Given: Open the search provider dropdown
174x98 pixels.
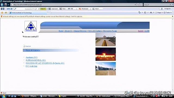Looking at the screenshot, I should 173,5.
